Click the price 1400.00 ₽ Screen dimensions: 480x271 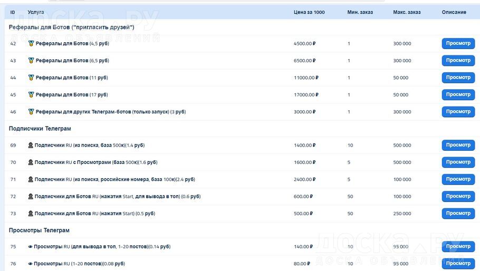pos(304,146)
